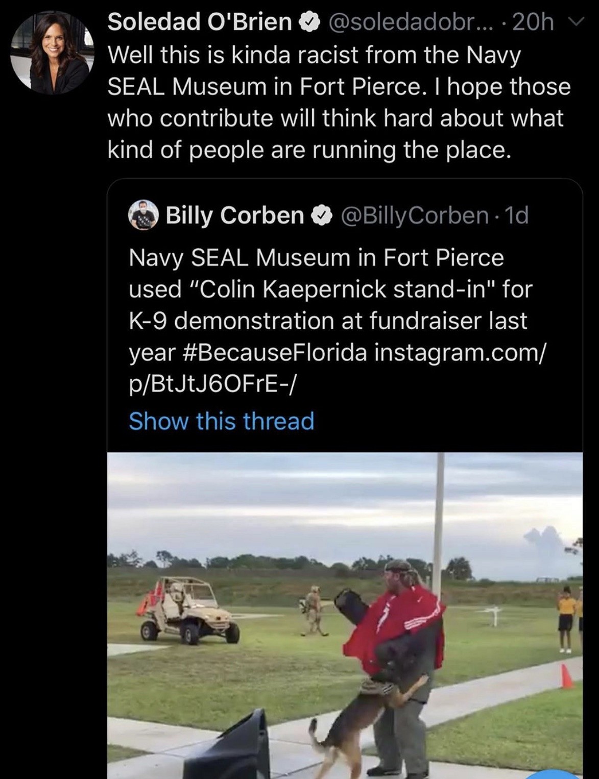This screenshot has height=779, width=599.
Task: Click the 'Well this is kinda racist' tweet text
Action: [314, 55]
